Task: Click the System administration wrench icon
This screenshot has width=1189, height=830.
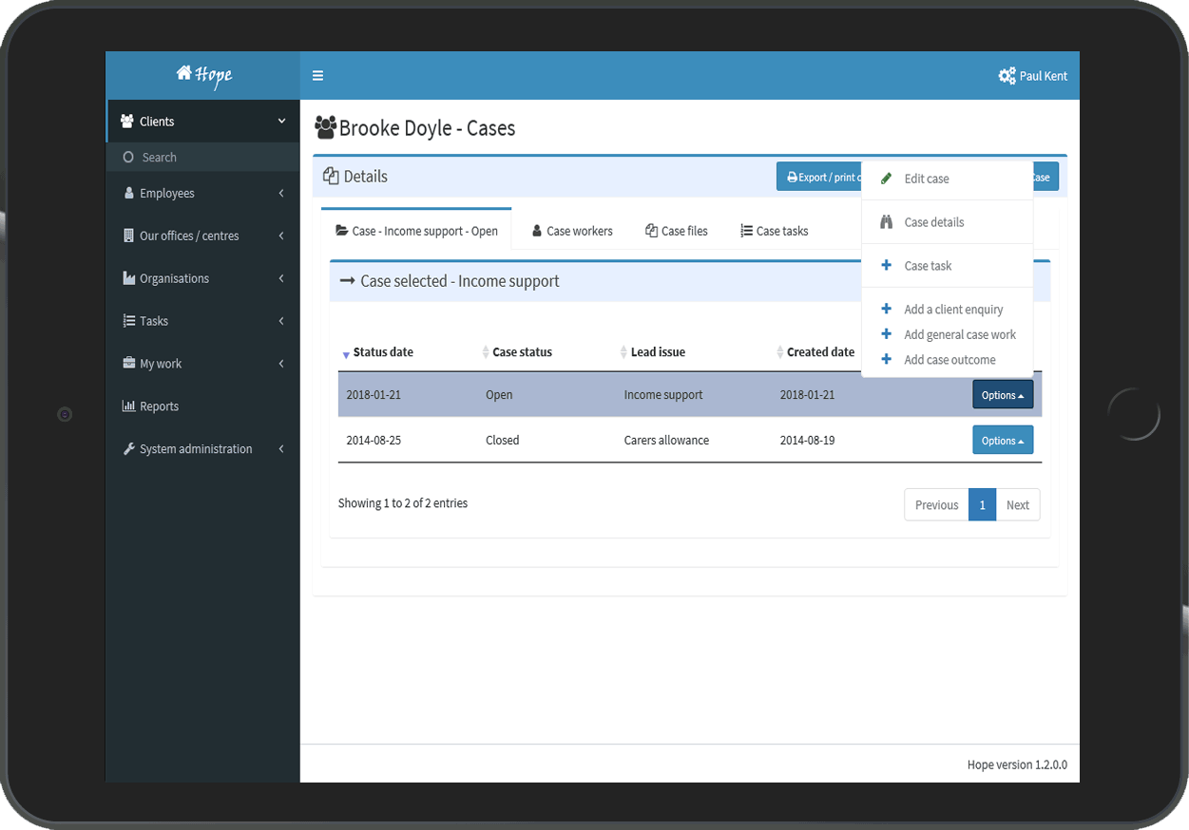Action: 128,449
